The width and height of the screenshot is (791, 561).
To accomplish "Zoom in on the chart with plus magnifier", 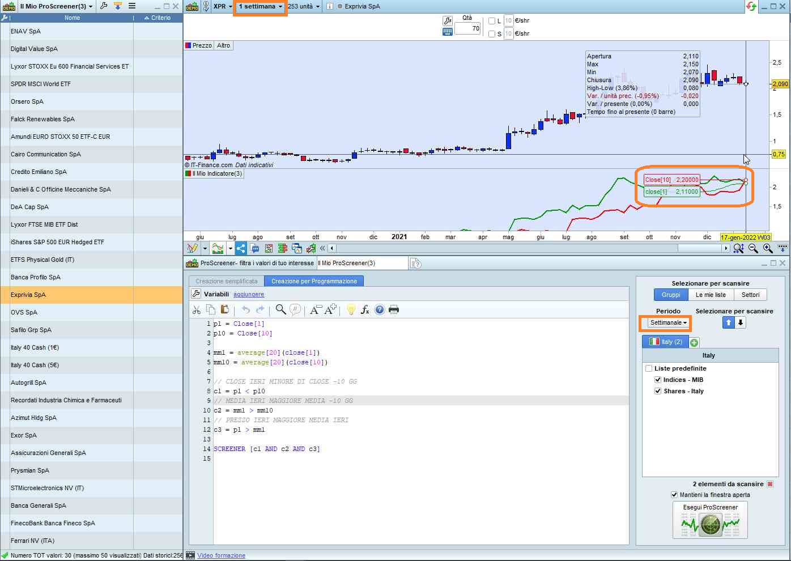I will click(768, 248).
